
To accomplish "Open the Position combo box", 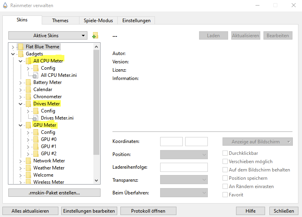I will tap(184, 154).
